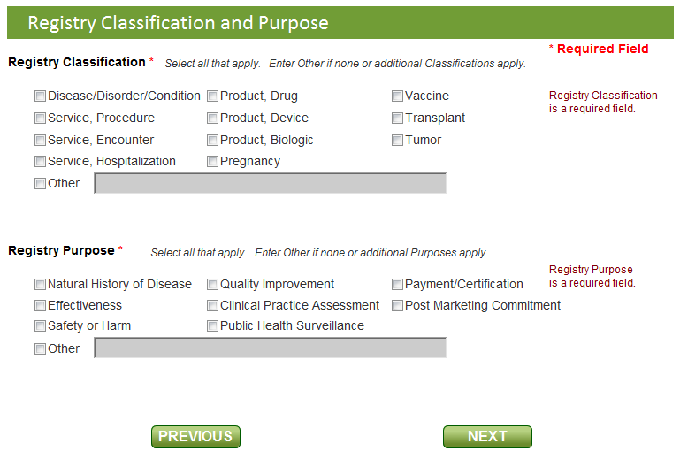Check the Natural History of Disease box
Screen dimensions: 680x451
[40, 285]
